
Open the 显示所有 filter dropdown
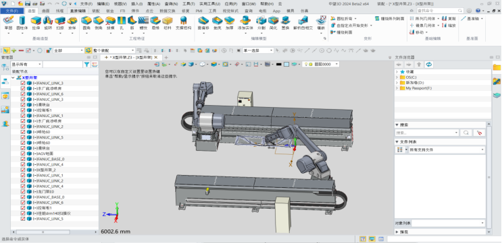tap(26, 65)
